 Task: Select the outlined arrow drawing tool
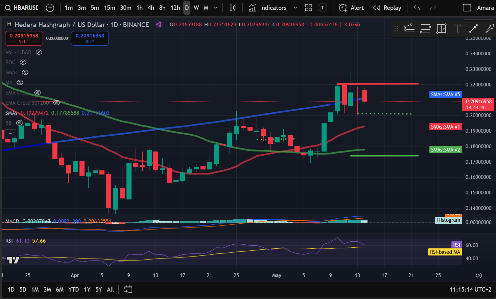point(489,29)
